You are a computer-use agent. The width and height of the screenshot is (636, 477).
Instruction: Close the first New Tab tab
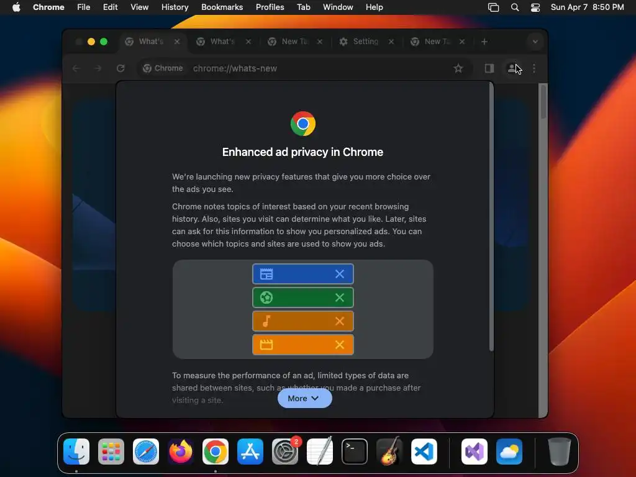pyautogui.click(x=320, y=42)
